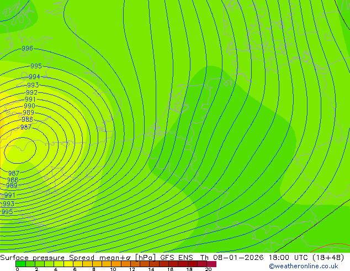Click the legend value 14
Image resolution: width=350 pixels, height=271 pixels.
[151, 269]
